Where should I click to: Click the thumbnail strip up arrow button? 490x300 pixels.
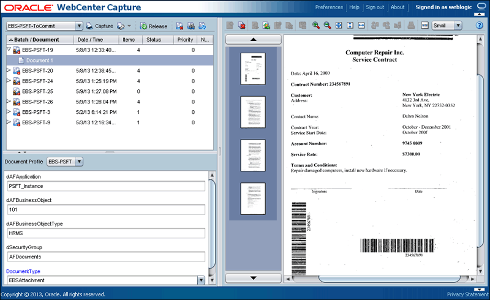click(254, 39)
